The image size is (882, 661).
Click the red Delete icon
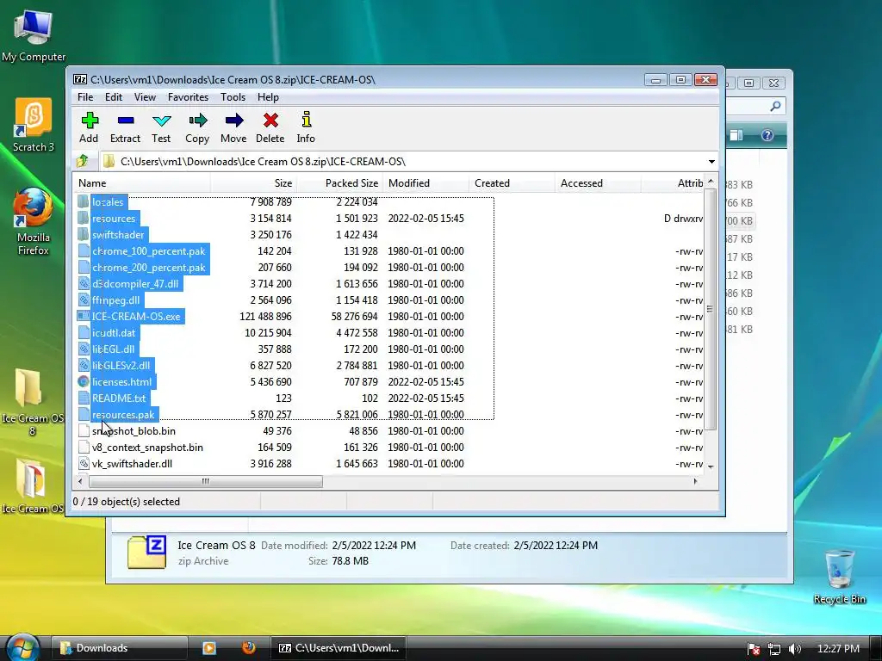click(270, 120)
